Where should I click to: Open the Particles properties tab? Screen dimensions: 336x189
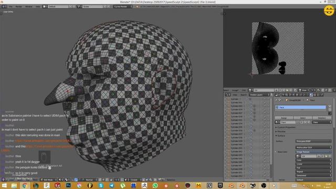coord(318,94)
